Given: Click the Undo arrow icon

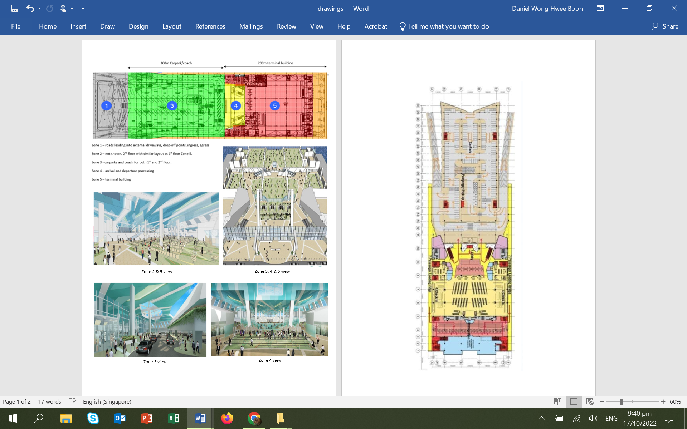Looking at the screenshot, I should point(30,8).
